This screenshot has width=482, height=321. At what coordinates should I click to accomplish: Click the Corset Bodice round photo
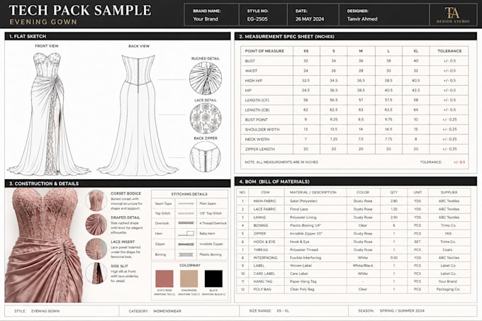(x=96, y=201)
